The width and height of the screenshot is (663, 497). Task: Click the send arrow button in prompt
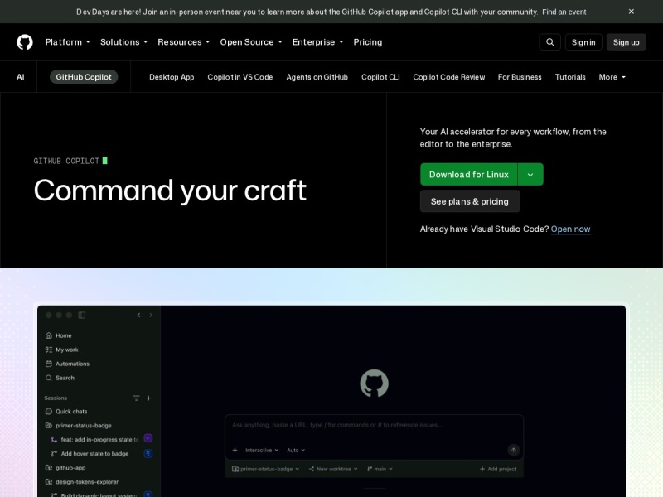coord(513,450)
